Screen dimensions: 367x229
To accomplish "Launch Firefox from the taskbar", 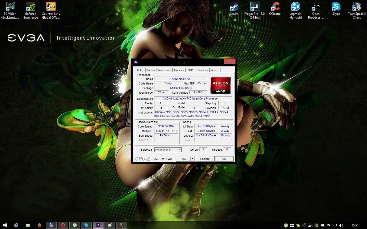I will tap(40, 225).
